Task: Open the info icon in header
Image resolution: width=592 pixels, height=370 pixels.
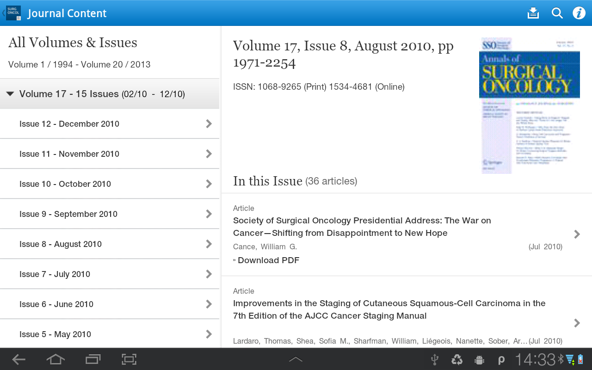Action: click(579, 13)
